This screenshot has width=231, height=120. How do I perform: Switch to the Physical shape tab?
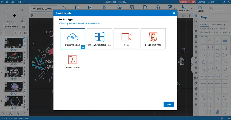[x=217, y=32]
